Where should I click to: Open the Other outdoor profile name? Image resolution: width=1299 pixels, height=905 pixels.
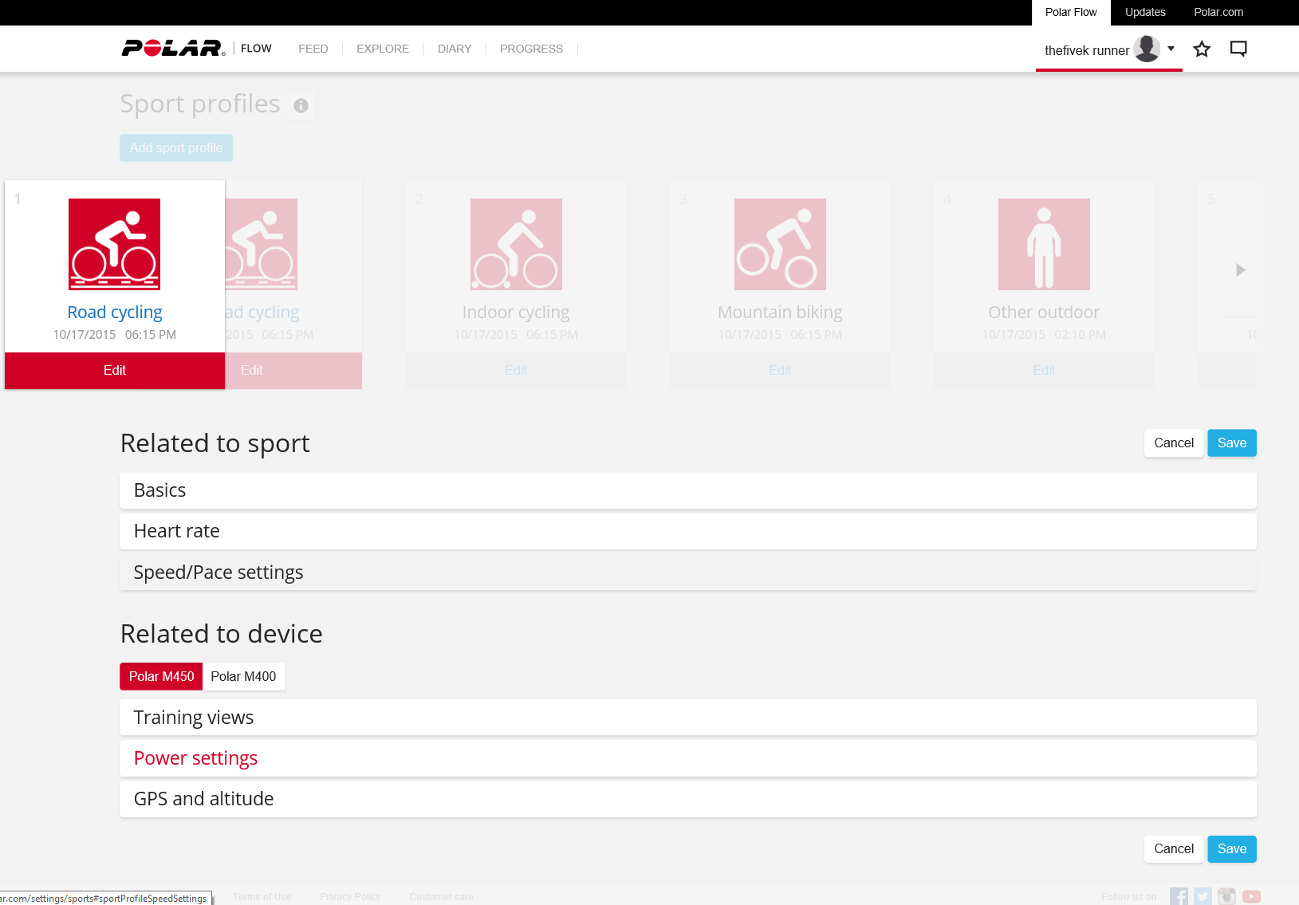[x=1044, y=313]
